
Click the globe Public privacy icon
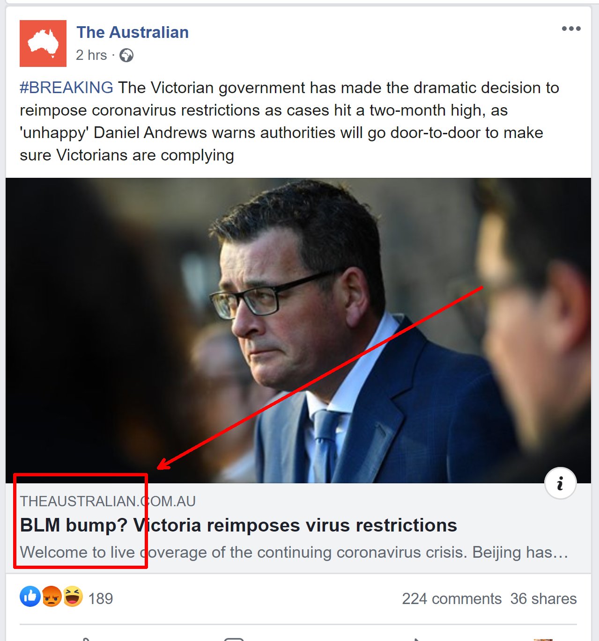pos(126,56)
